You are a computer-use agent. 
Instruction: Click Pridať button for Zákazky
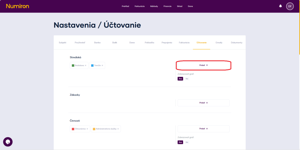click(x=203, y=103)
